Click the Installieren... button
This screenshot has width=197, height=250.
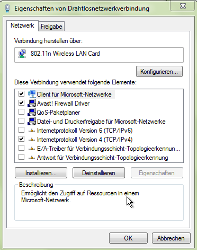[x=41, y=173]
